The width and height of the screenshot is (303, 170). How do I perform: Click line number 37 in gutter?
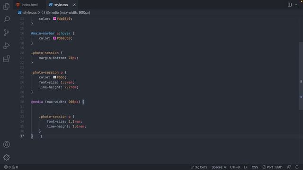[22, 136]
